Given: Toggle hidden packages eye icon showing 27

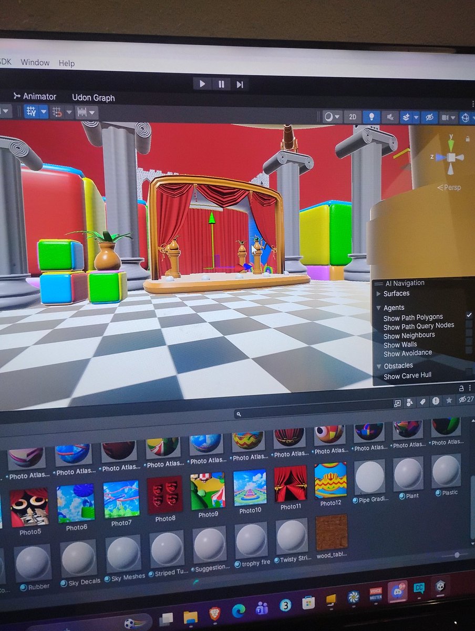Looking at the screenshot, I should (466, 400).
